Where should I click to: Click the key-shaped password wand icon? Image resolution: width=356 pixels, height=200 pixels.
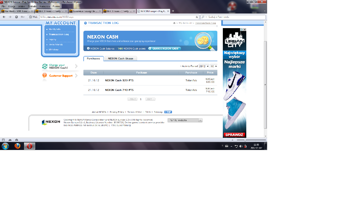coord(23,17)
